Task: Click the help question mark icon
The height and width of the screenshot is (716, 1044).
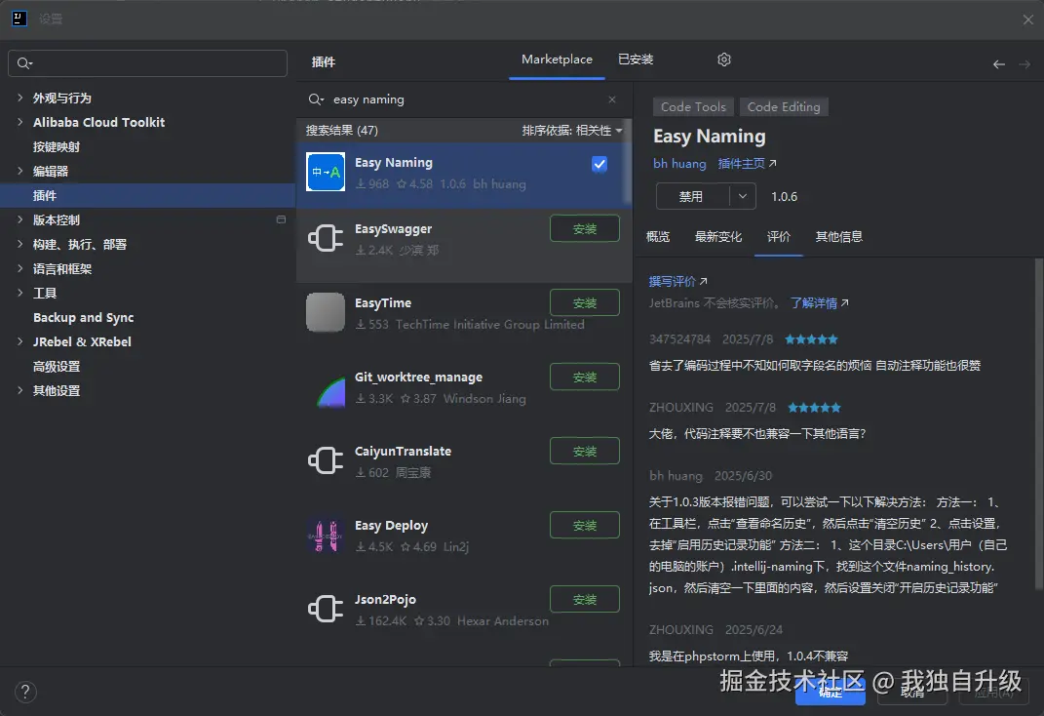Action: (x=25, y=692)
